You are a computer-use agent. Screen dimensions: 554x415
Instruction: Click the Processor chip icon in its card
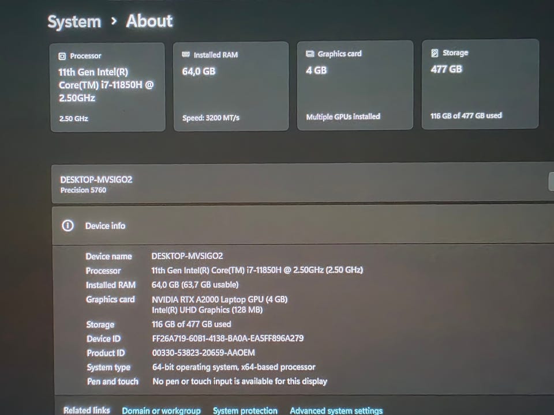pos(62,56)
